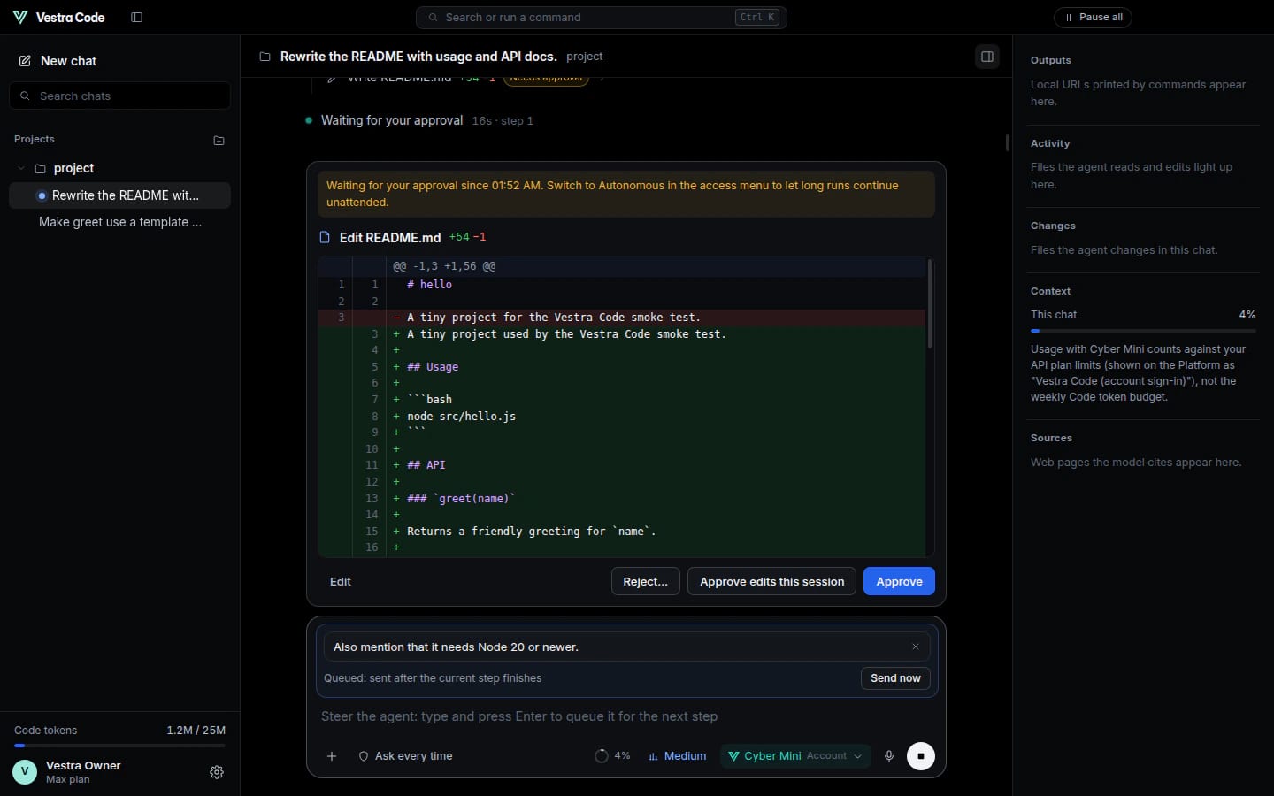This screenshot has height=796, width=1274.
Task: Click the Steer the agent message input
Action: pyautogui.click(x=625, y=716)
